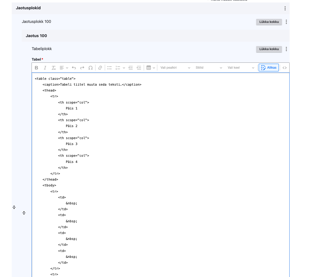This screenshot has width=310, height=277.
Task: Click the redo arrow icon
Action: pyautogui.click(x=82, y=68)
